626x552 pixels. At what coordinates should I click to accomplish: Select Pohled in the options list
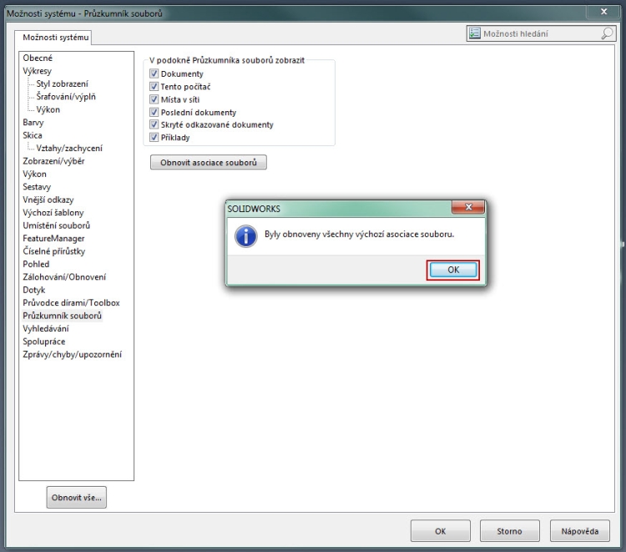[36, 264]
